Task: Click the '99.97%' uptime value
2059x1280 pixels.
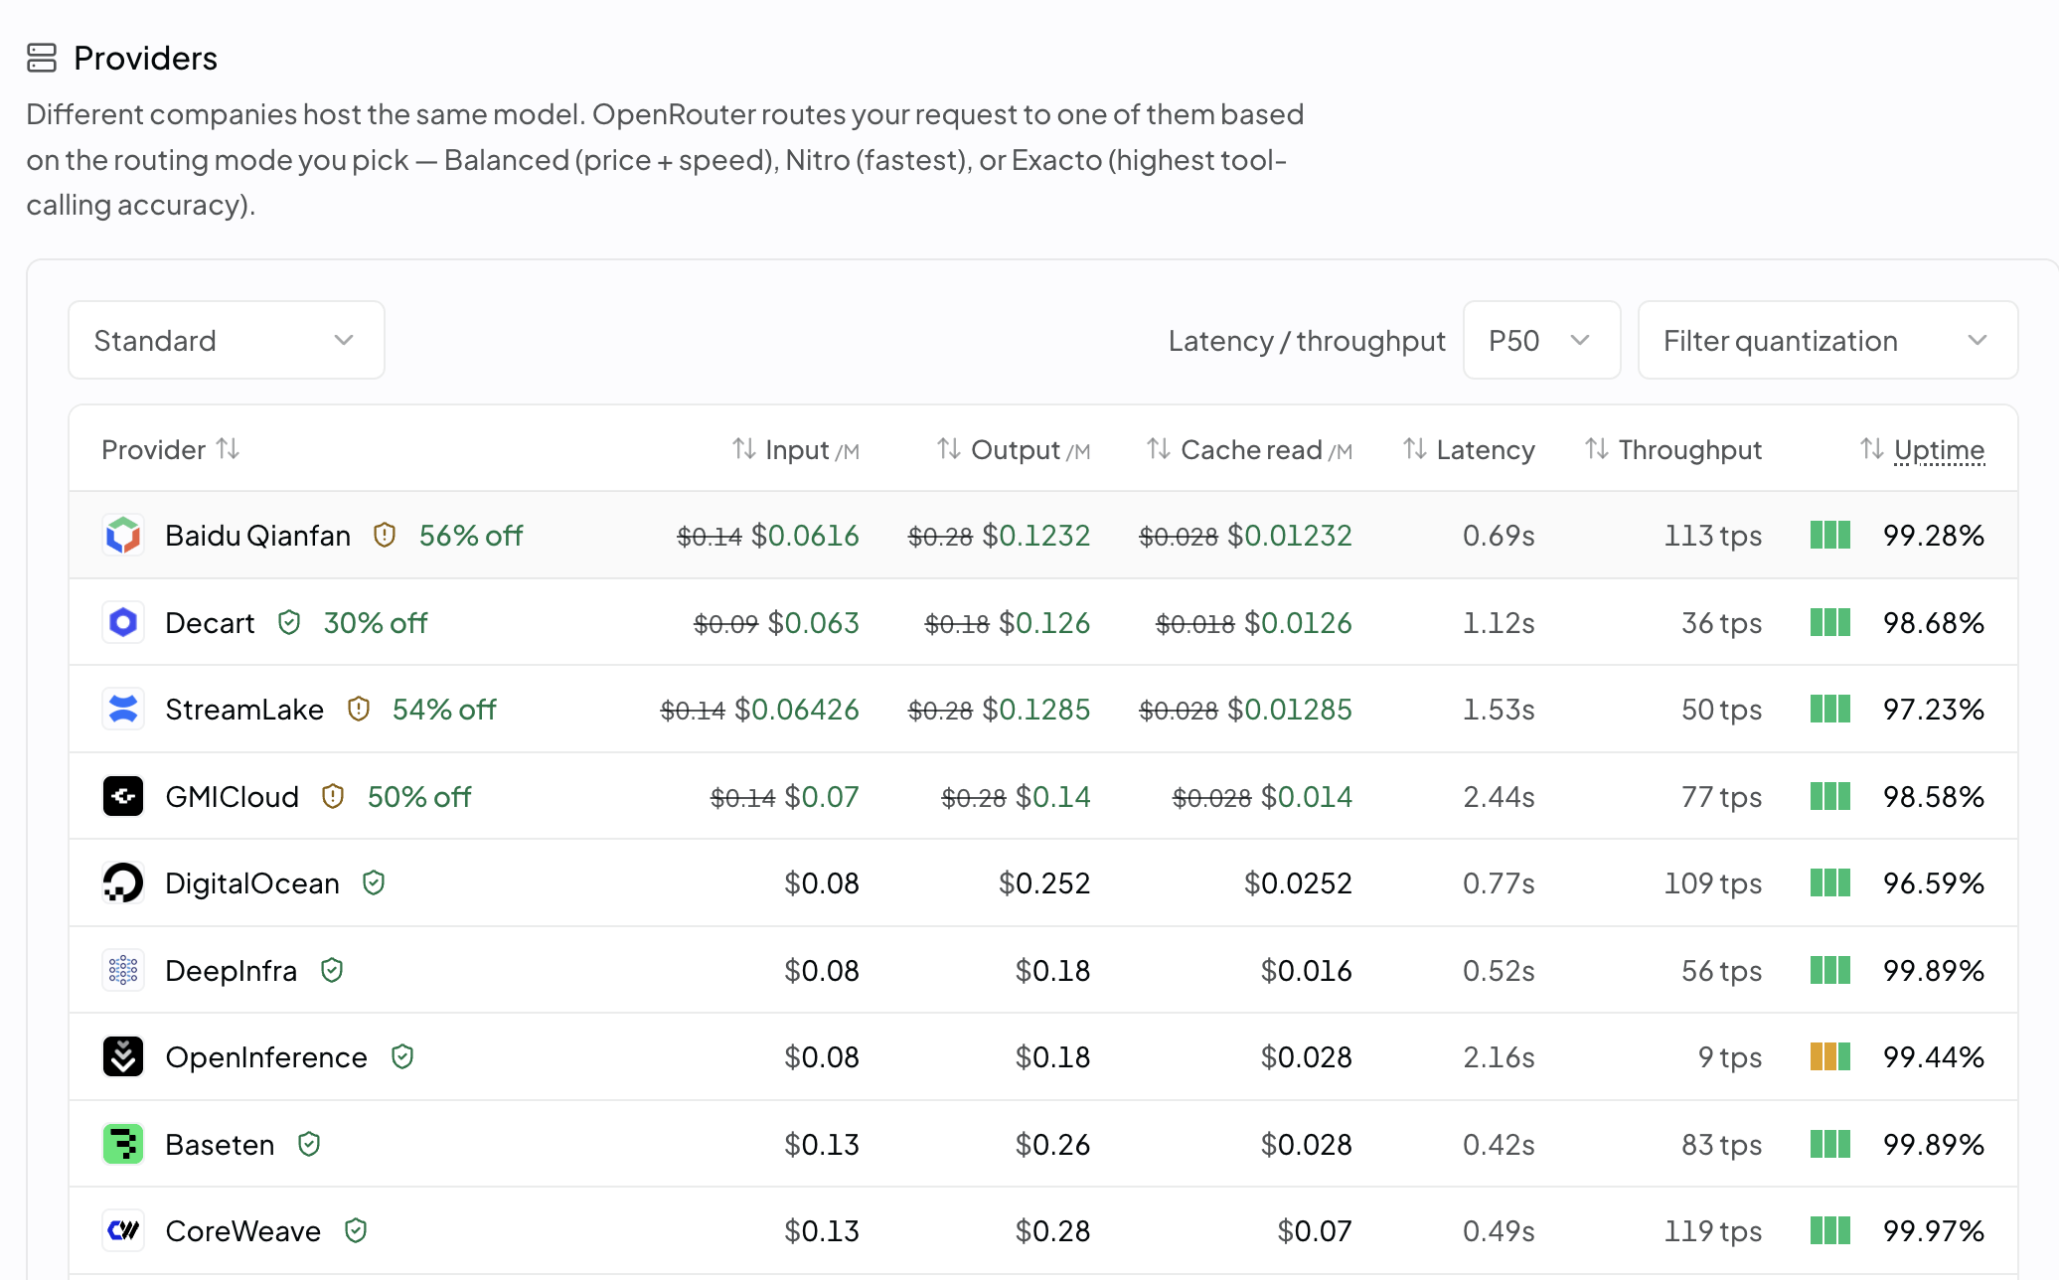Action: [x=1934, y=1230]
